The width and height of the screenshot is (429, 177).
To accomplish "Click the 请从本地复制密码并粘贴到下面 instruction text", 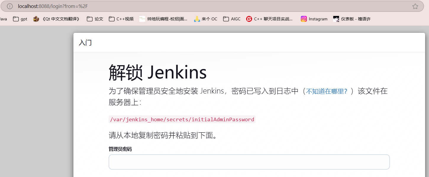I will (x=163, y=136).
